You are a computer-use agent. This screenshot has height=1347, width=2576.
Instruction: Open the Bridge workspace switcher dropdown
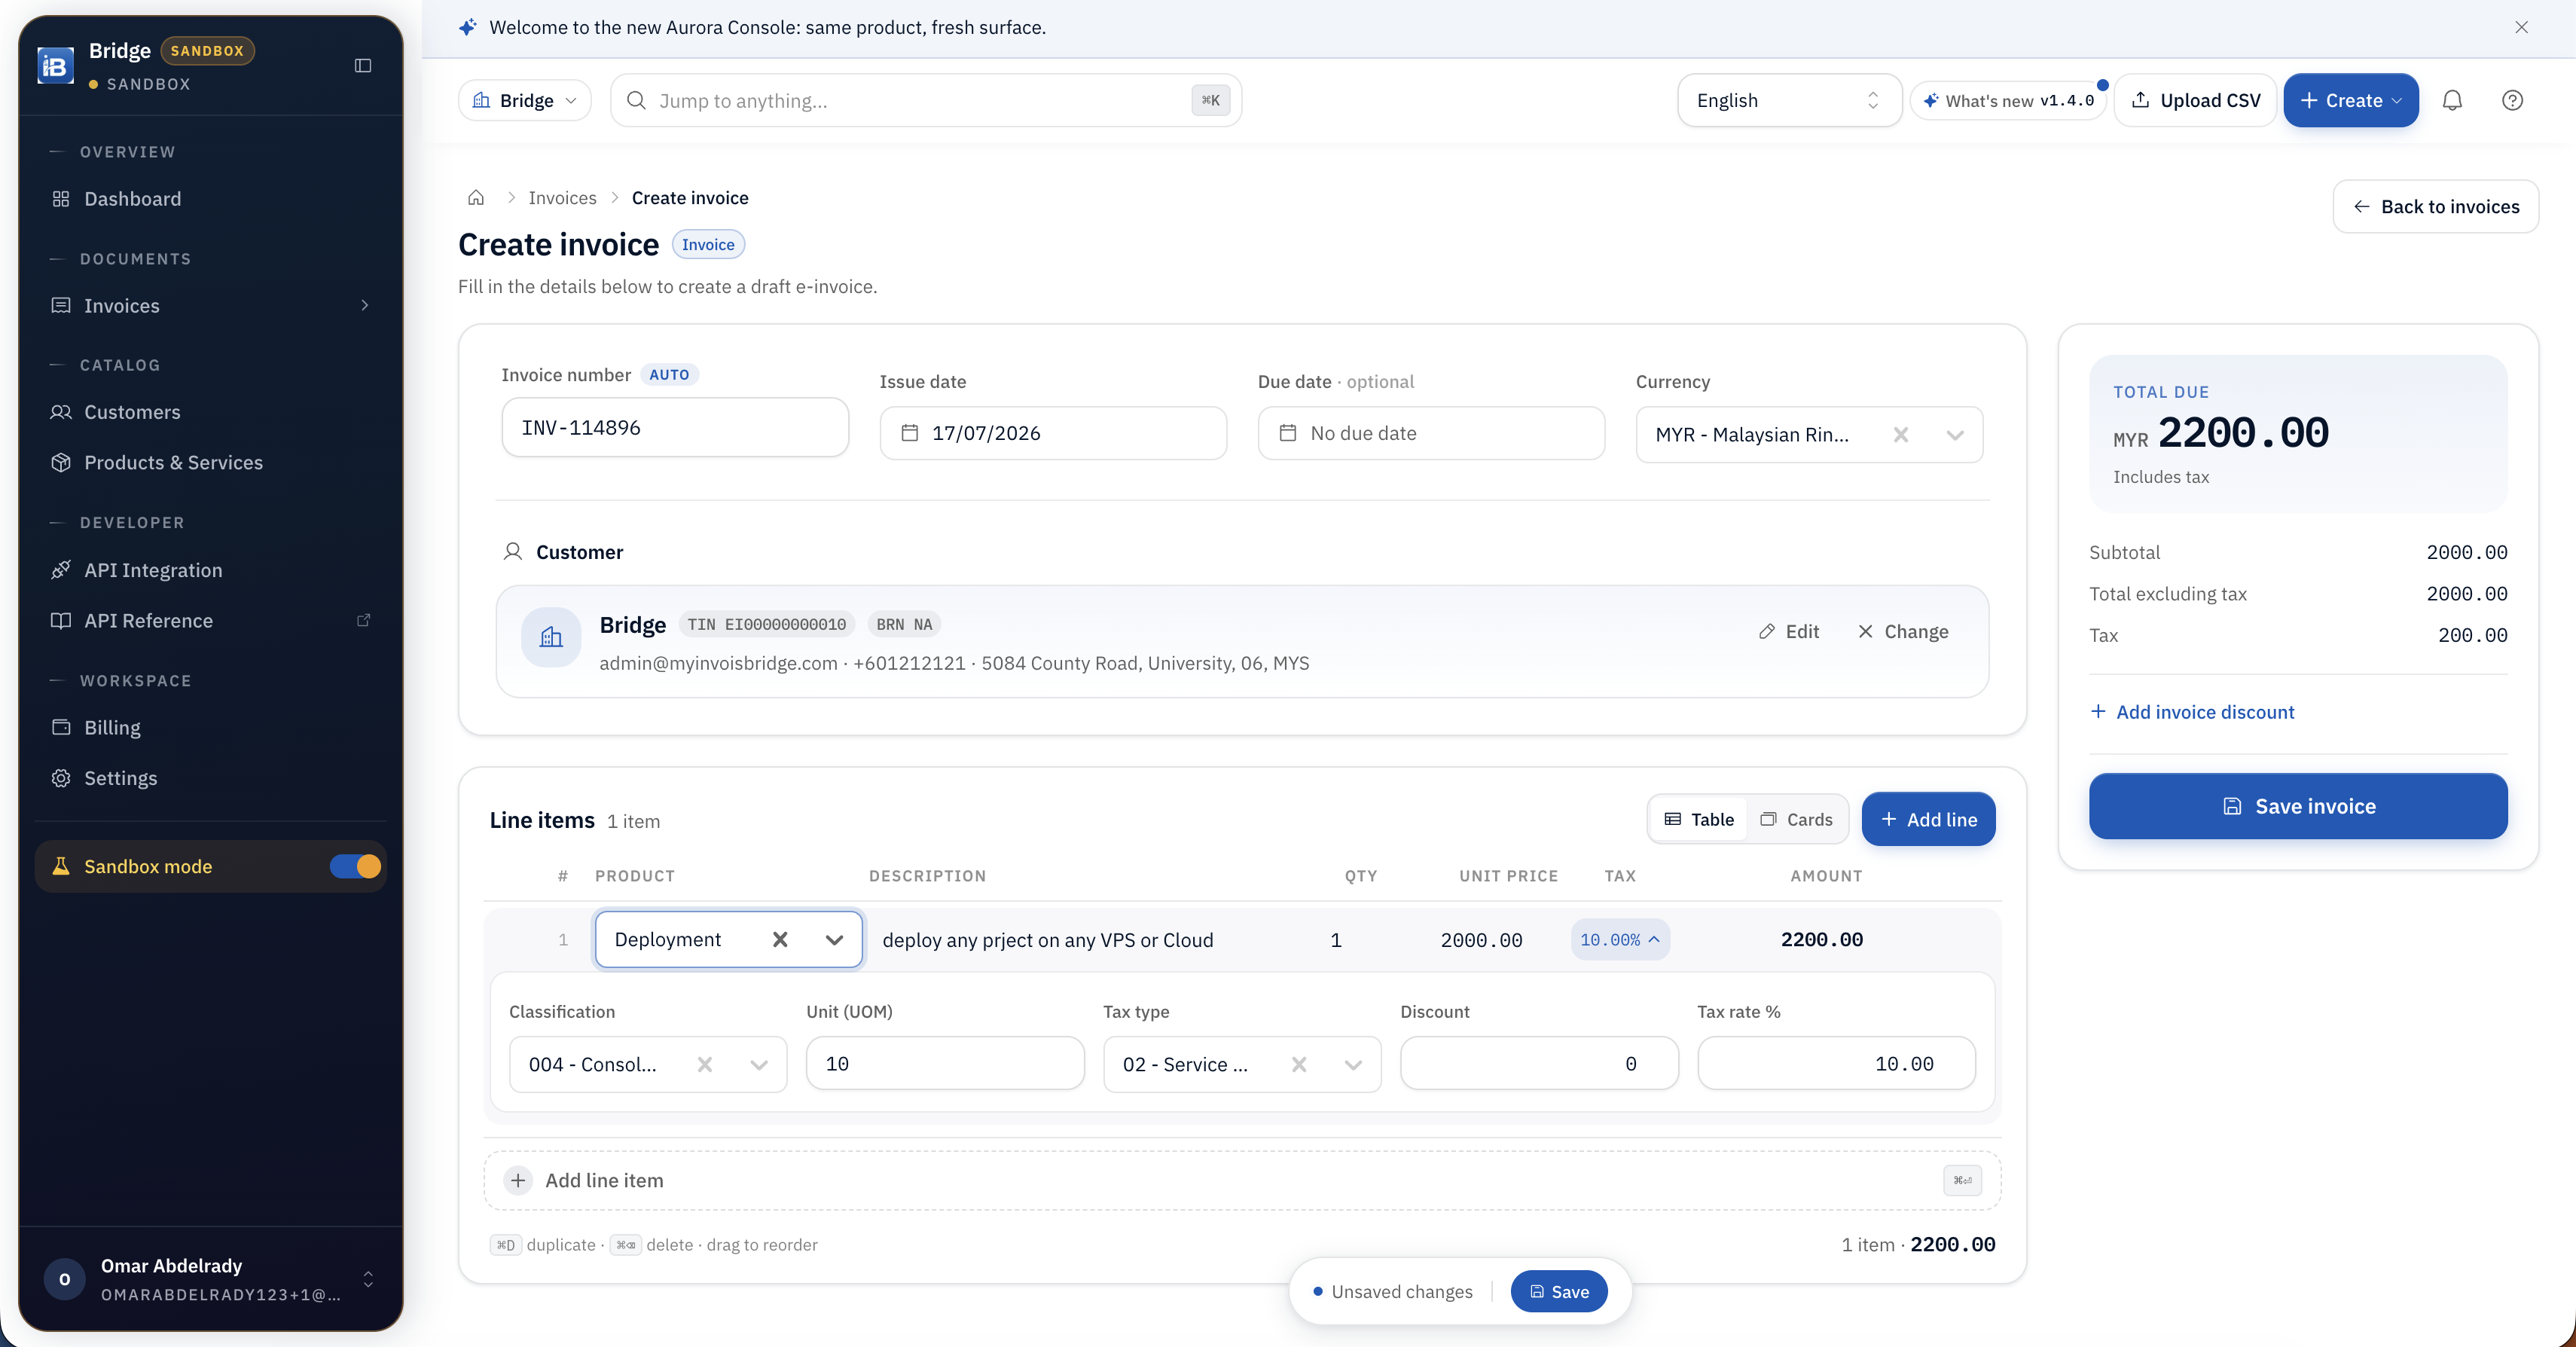click(x=525, y=100)
